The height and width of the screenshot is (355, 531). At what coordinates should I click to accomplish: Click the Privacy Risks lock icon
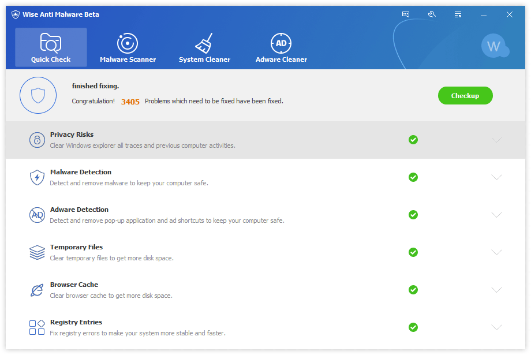[38, 140]
